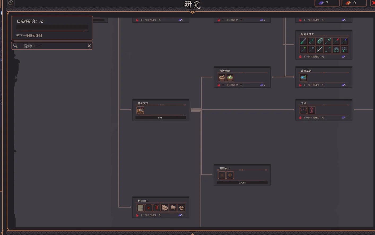Screen dimensions: 375x235
Task: Click the magnifier icon in the search bar
Action: tap(15, 46)
